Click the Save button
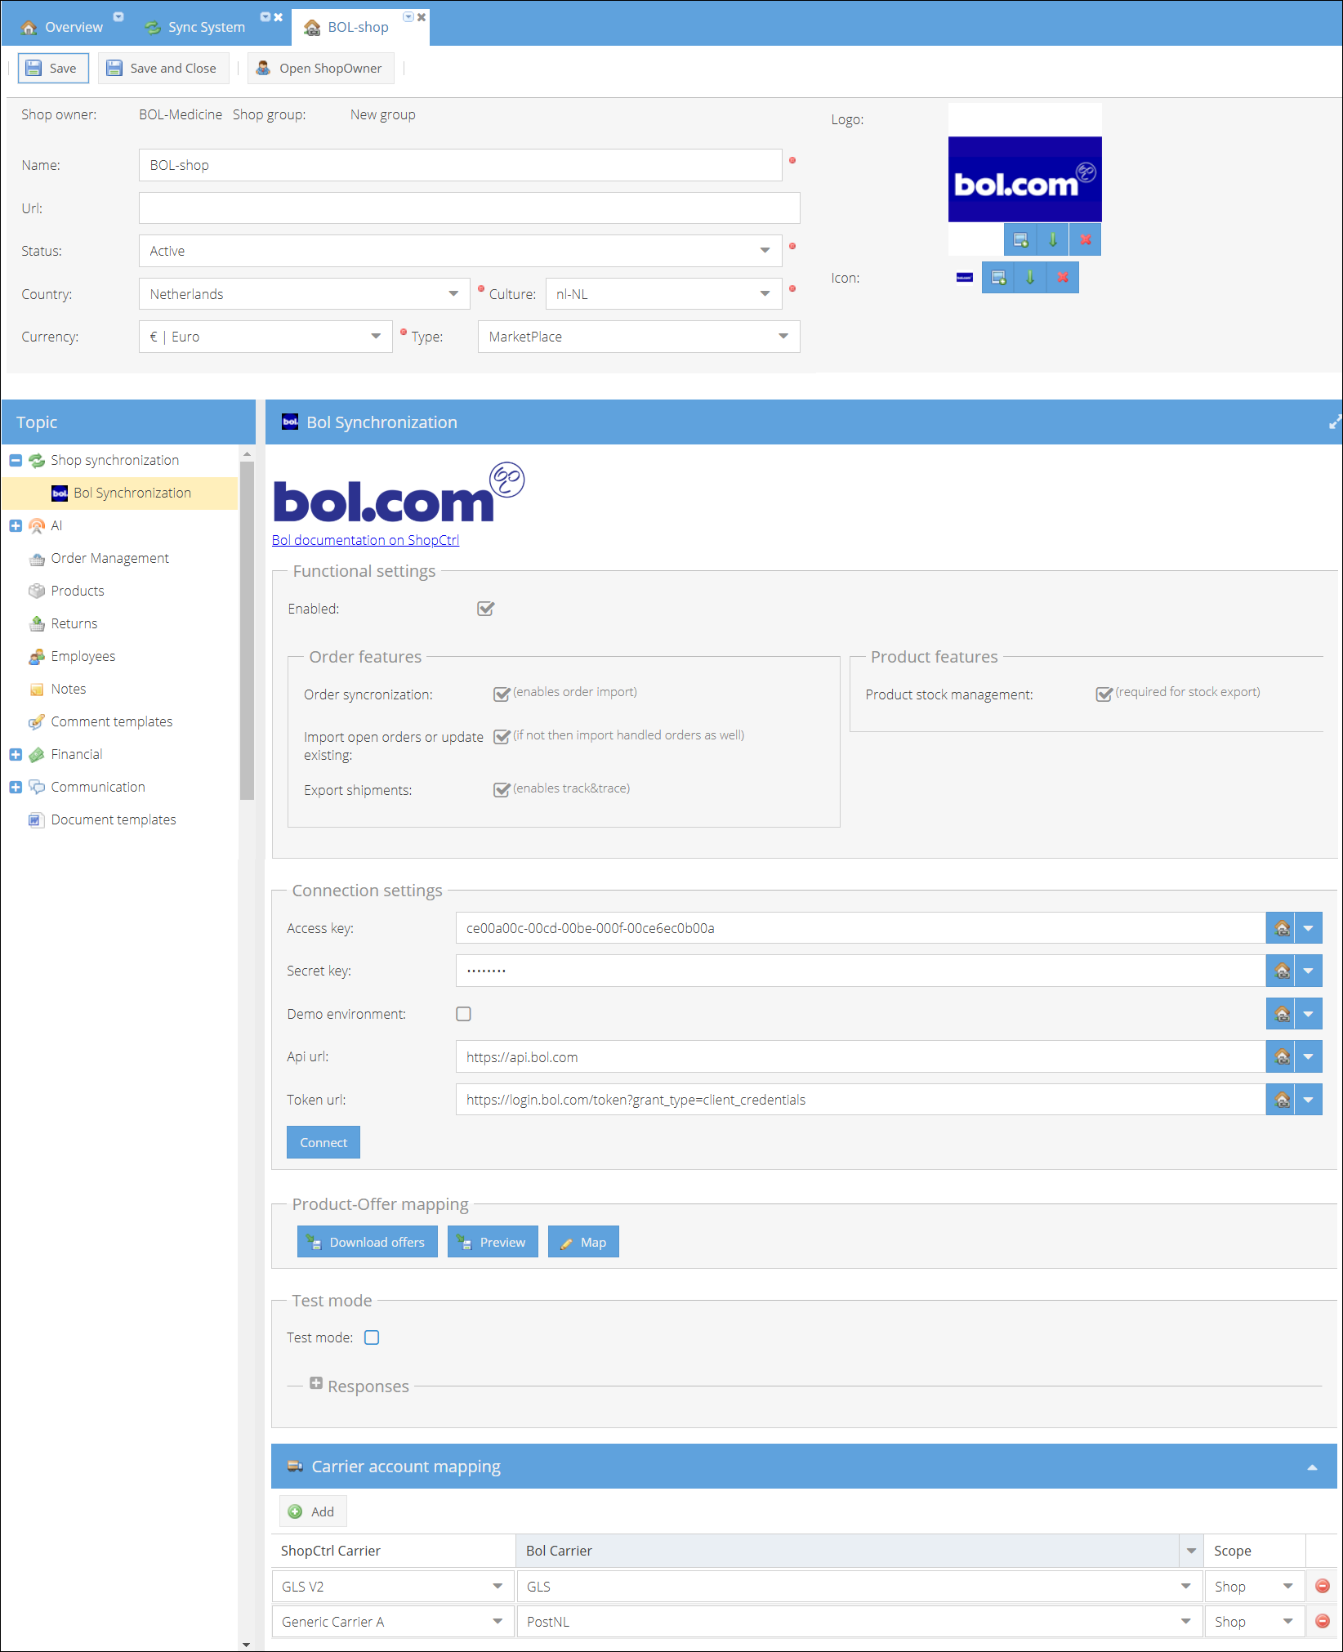This screenshot has width=1343, height=1652. (x=53, y=69)
